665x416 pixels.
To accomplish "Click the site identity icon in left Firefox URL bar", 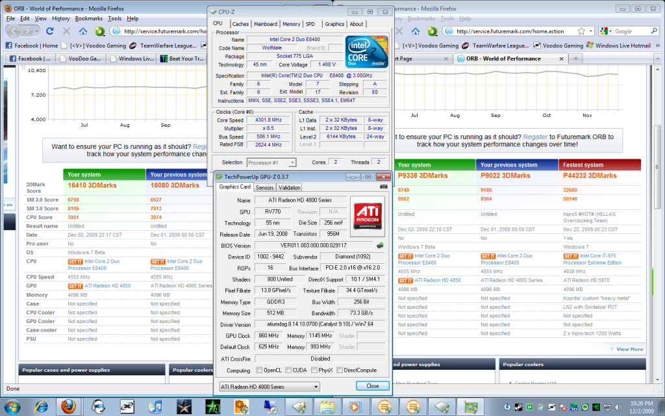I will click(116, 31).
